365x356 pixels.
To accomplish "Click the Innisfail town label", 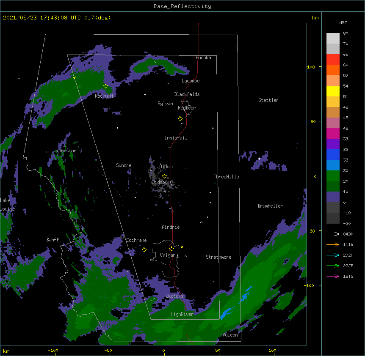I will [176, 138].
